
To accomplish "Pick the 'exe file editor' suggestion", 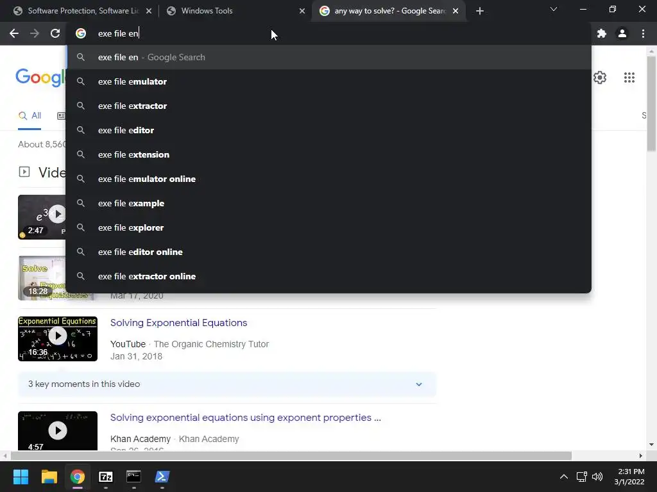I will click(x=328, y=130).
